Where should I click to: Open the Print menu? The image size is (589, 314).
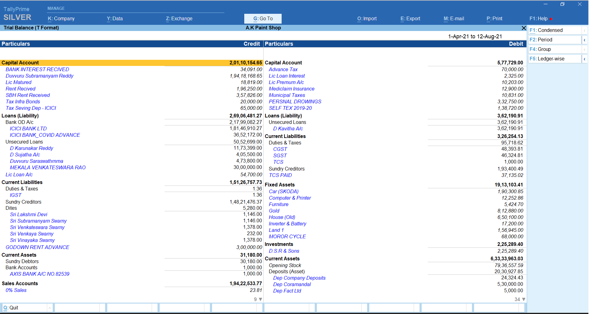pos(494,19)
